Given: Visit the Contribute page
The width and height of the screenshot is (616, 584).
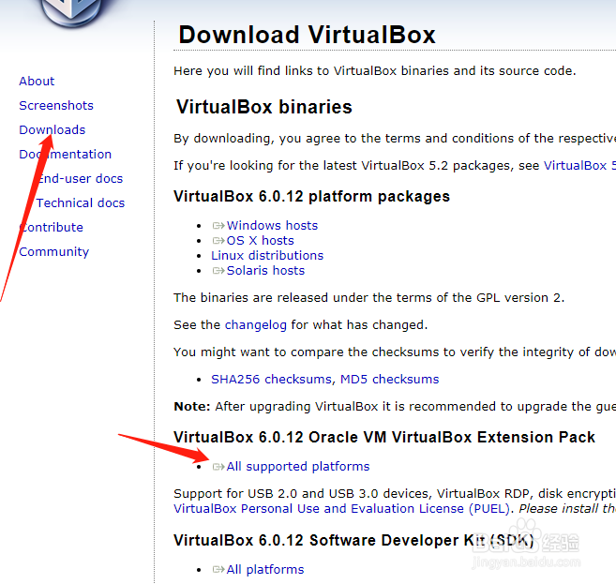Looking at the screenshot, I should [51, 228].
